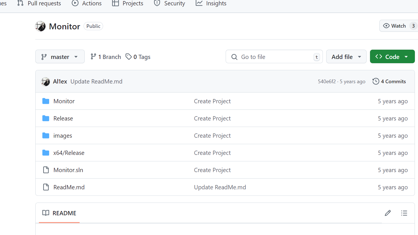Image resolution: width=418 pixels, height=235 pixels.
Task: Open the images folder
Action: pos(63,136)
